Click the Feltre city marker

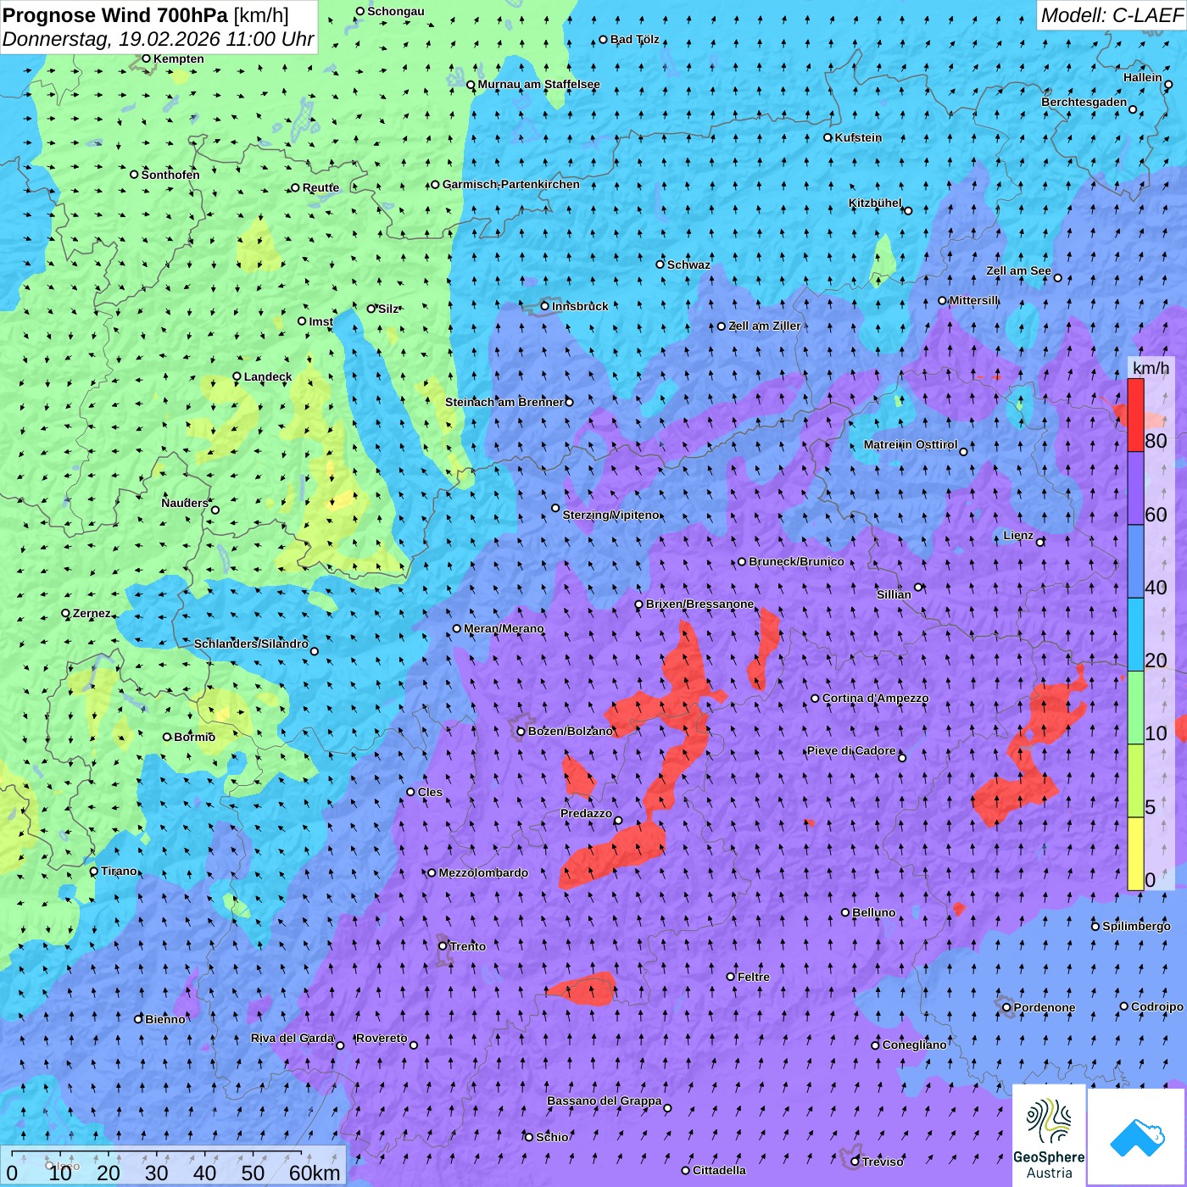(730, 977)
